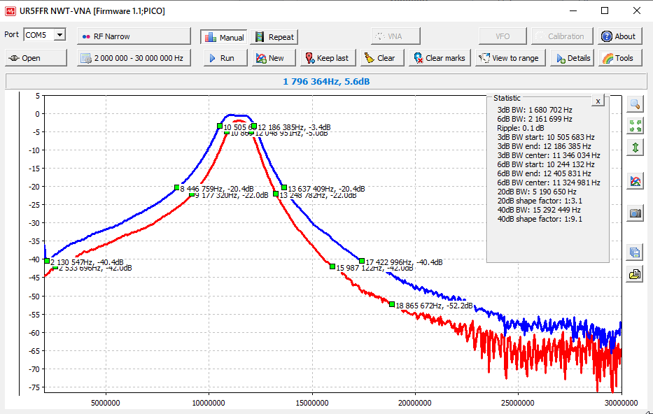Screen dimensions: 653x414
Task: Toggle Repeat sweep mode
Action: (x=274, y=37)
